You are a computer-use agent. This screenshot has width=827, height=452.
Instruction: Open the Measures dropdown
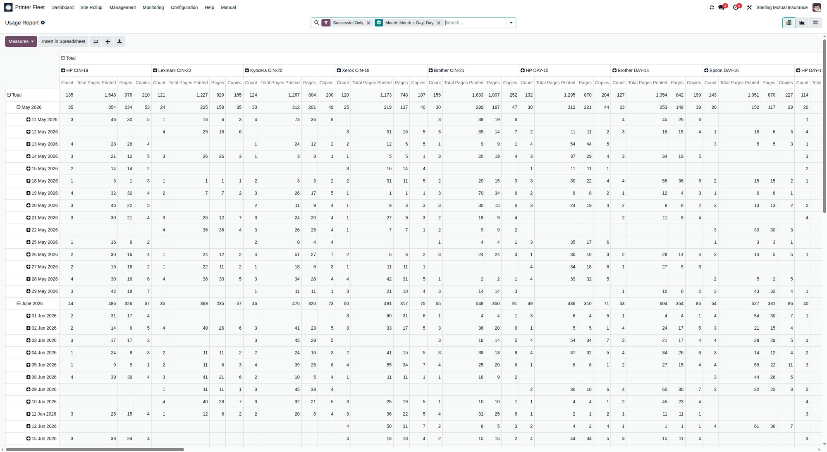tap(21, 41)
